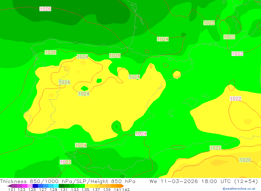
Task: Click the "Height" word in the title
Action: [x=99, y=181]
